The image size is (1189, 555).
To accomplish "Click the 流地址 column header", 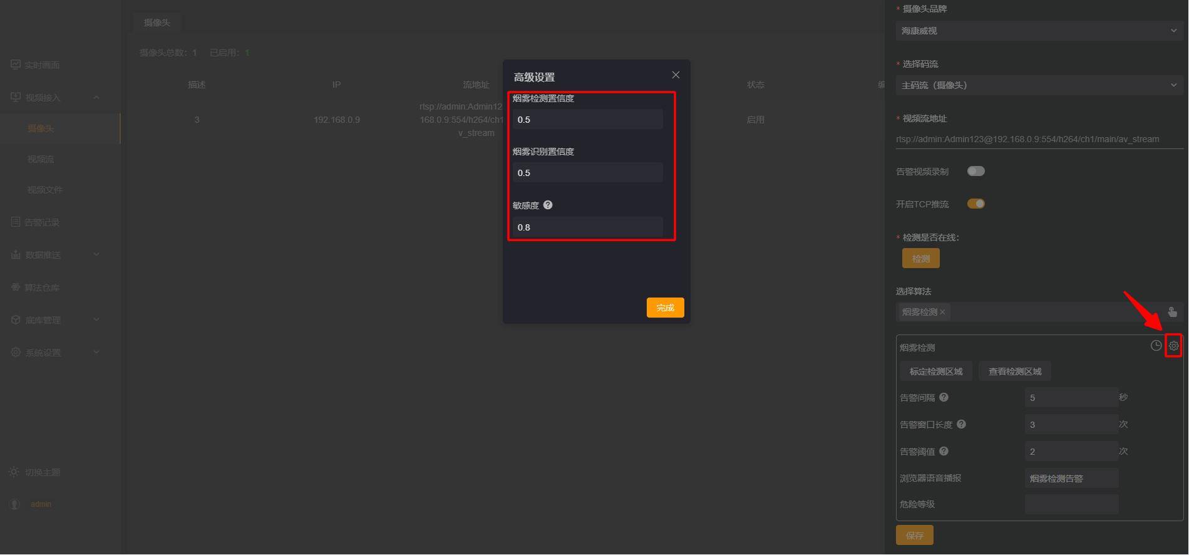I will coord(476,85).
